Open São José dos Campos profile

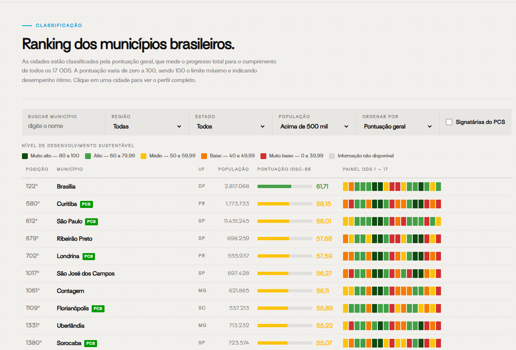pyautogui.click(x=86, y=274)
